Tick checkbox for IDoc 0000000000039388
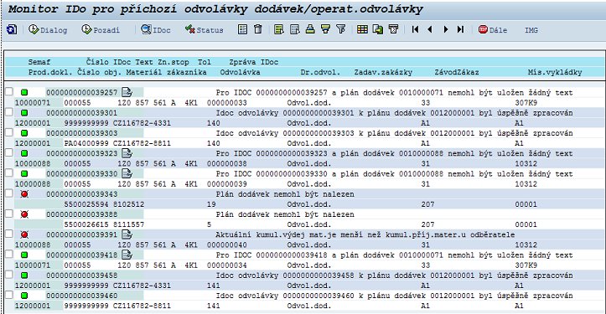Viewport: 606px width, 314px height. click(9, 214)
